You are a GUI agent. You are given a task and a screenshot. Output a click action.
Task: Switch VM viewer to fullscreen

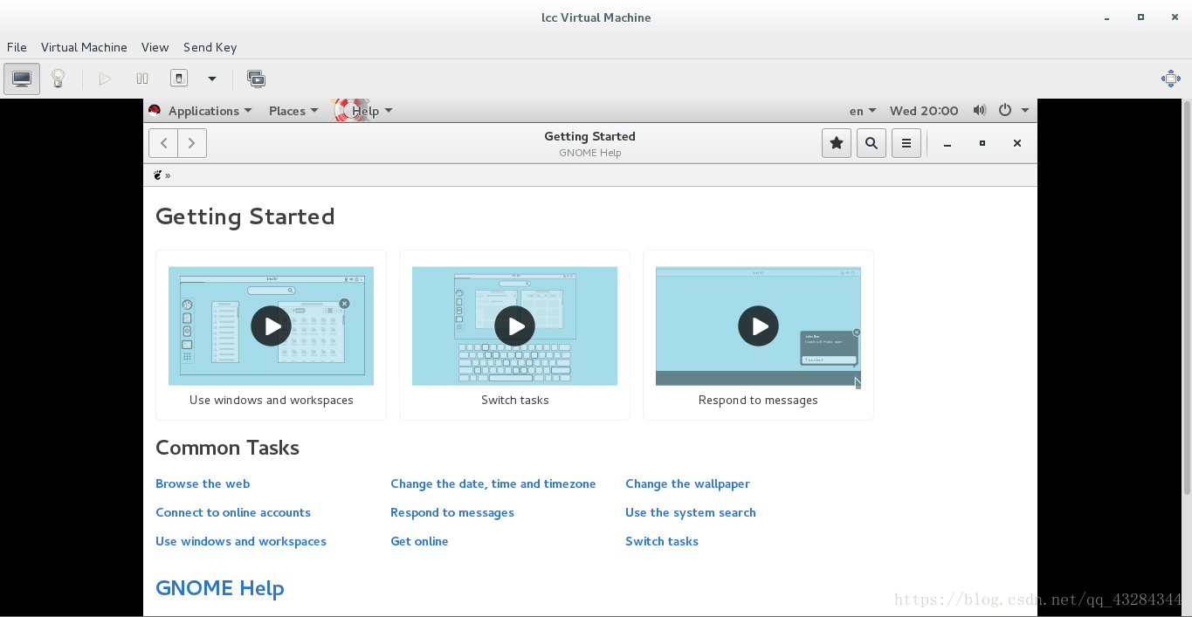coord(1170,79)
